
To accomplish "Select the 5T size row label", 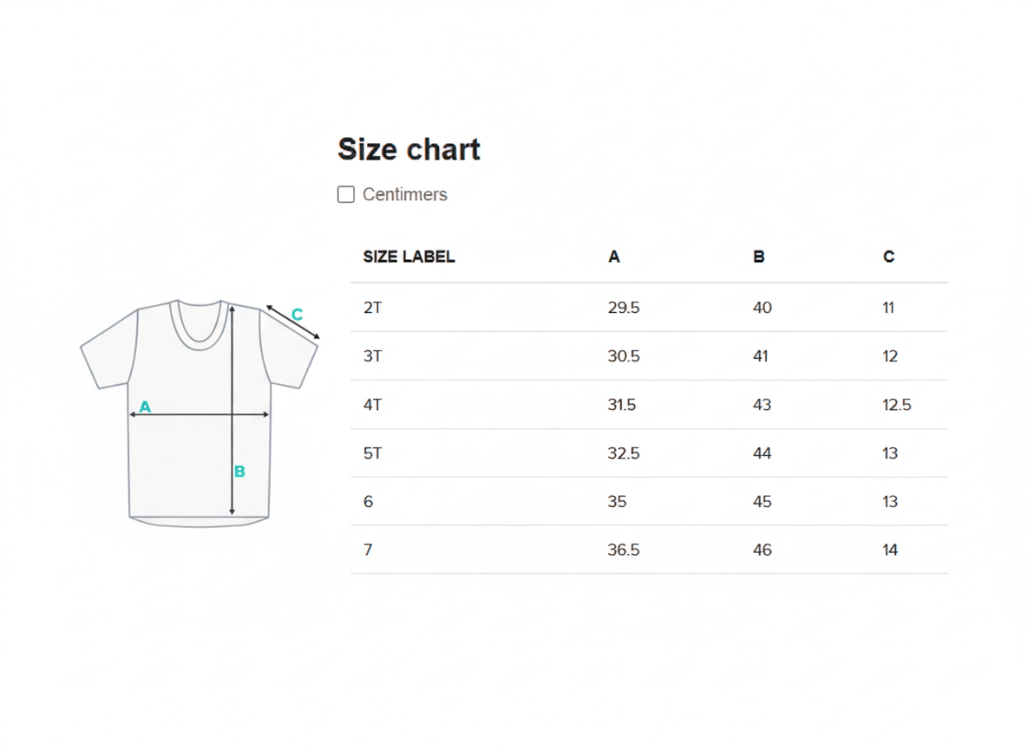I will tap(372, 453).
